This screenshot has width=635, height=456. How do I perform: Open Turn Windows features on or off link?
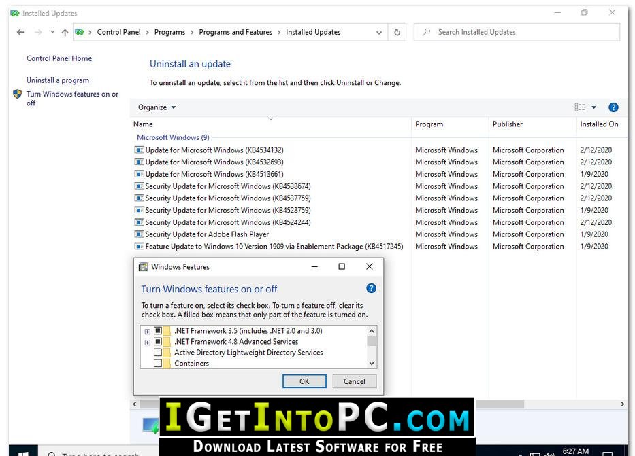pyautogui.click(x=73, y=99)
